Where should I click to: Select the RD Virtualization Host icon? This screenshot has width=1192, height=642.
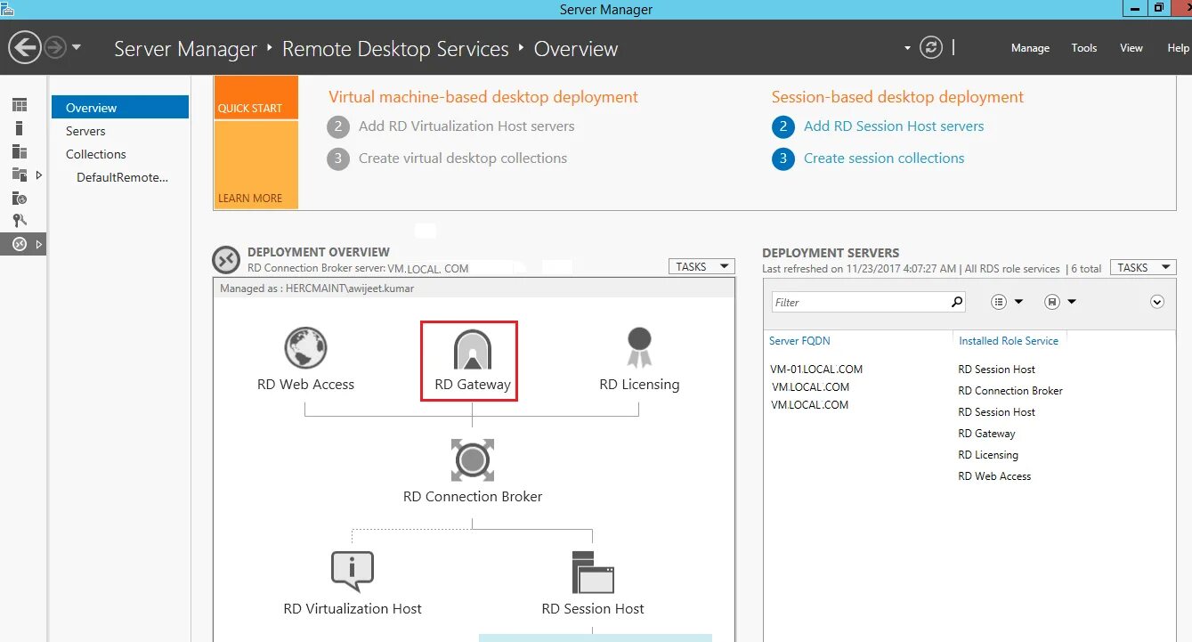pyautogui.click(x=353, y=572)
